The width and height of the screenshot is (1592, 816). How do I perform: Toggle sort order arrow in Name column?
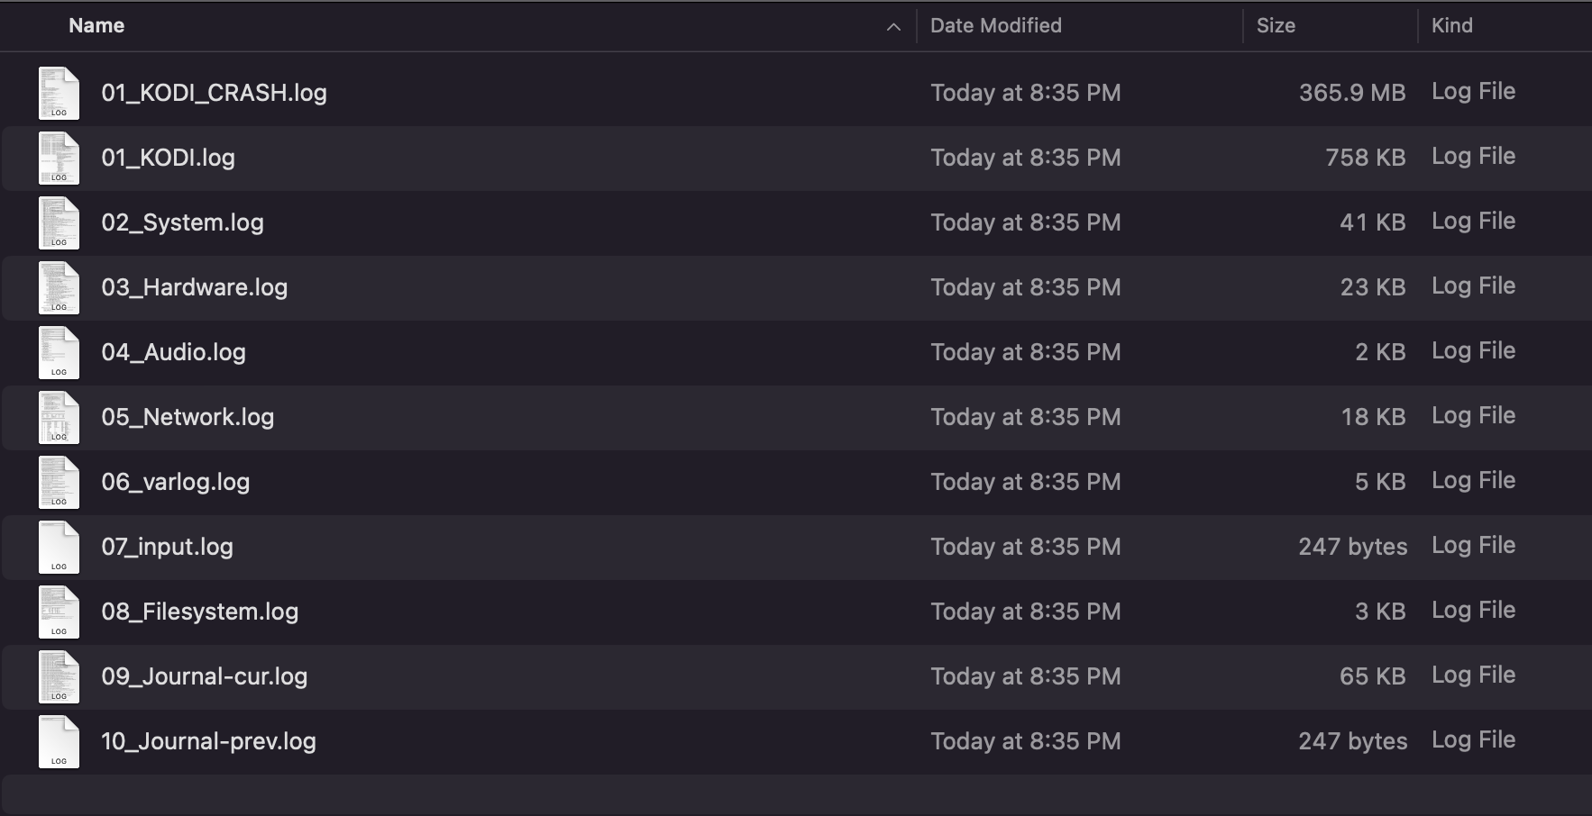pos(893,27)
